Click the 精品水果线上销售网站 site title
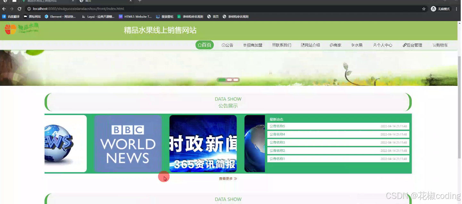Viewport: 462px width, 204px height. (160, 30)
